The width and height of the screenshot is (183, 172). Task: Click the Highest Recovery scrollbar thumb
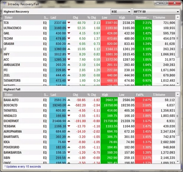pyautogui.click(x=178, y=39)
